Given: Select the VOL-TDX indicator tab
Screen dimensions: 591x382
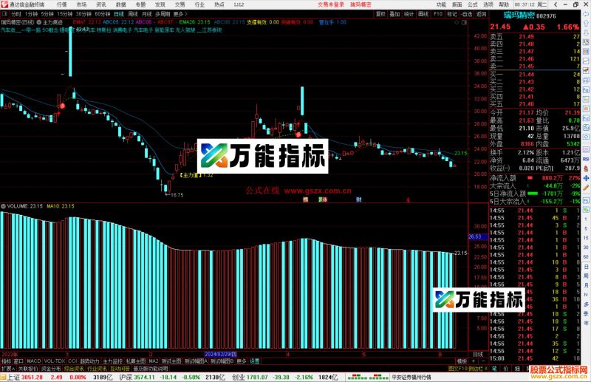Looking at the screenshot, I should 55,361.
